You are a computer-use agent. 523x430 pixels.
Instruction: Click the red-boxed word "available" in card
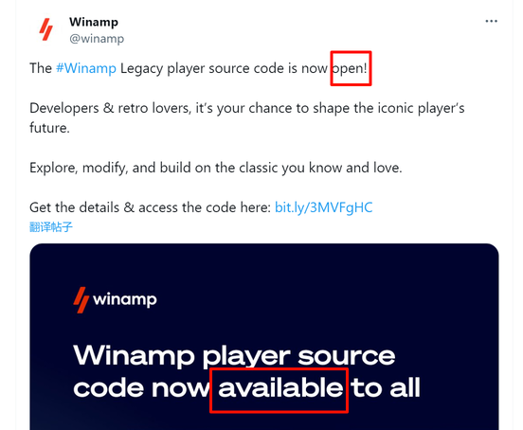(280, 388)
